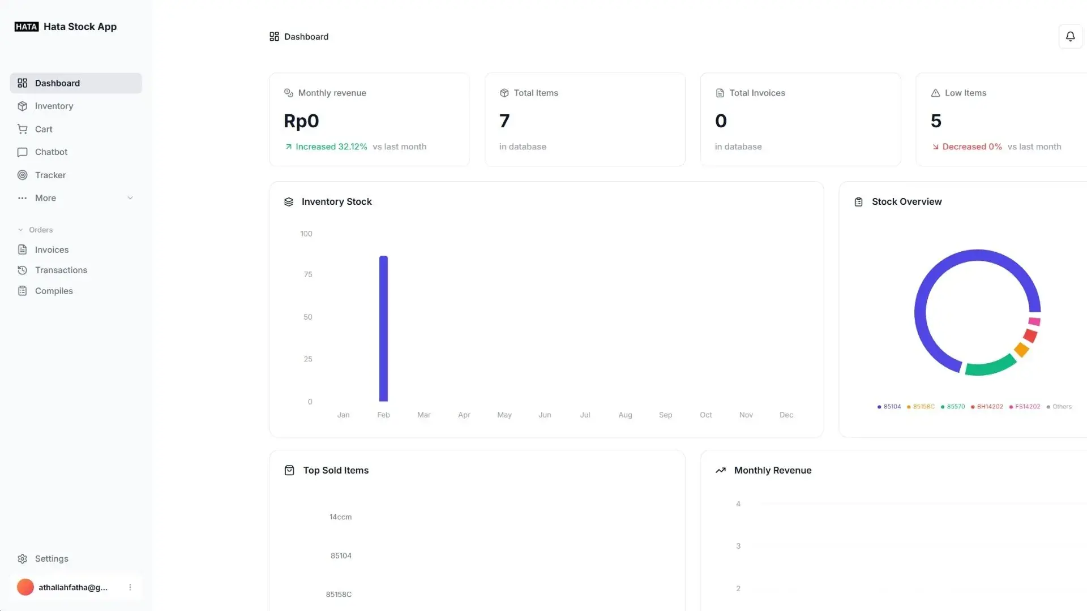Click the Cart icon in sidebar

coord(23,129)
